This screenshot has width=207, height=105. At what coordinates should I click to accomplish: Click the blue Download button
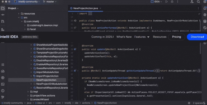click(197, 37)
